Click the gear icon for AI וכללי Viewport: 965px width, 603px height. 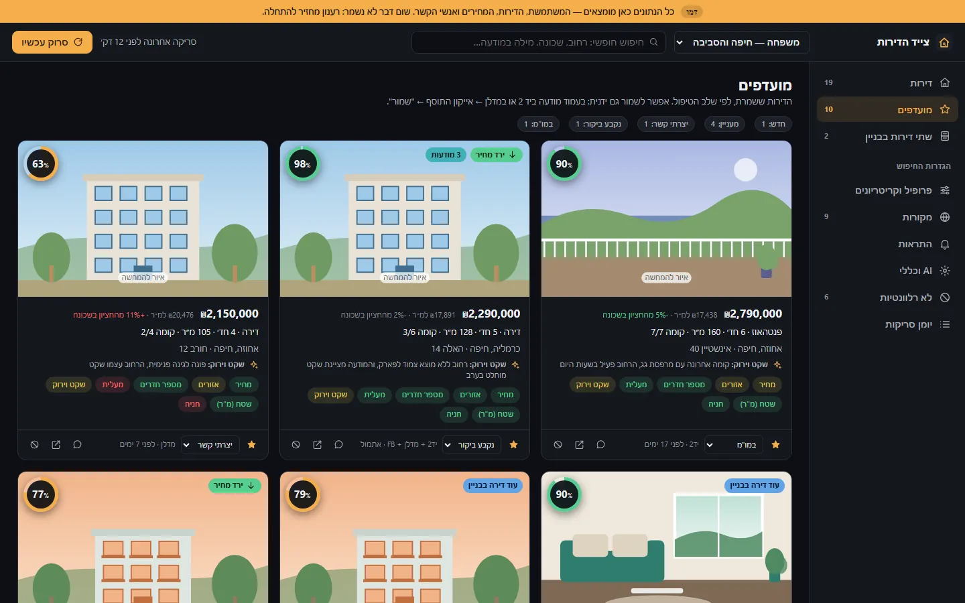click(x=945, y=271)
